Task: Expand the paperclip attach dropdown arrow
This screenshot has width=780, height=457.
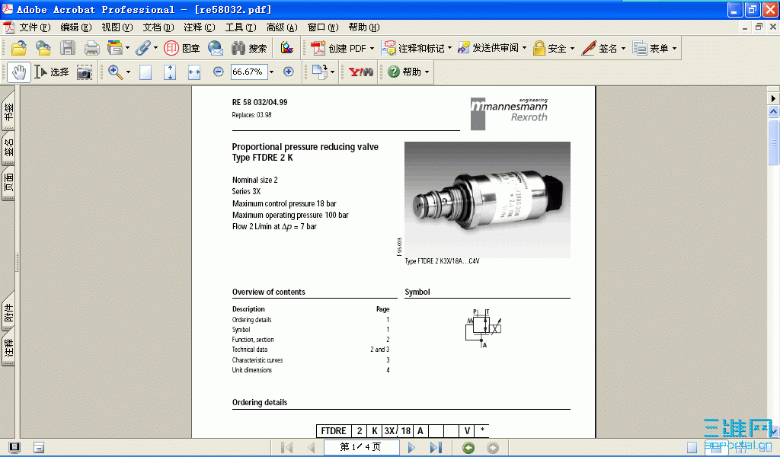Action: pos(155,48)
